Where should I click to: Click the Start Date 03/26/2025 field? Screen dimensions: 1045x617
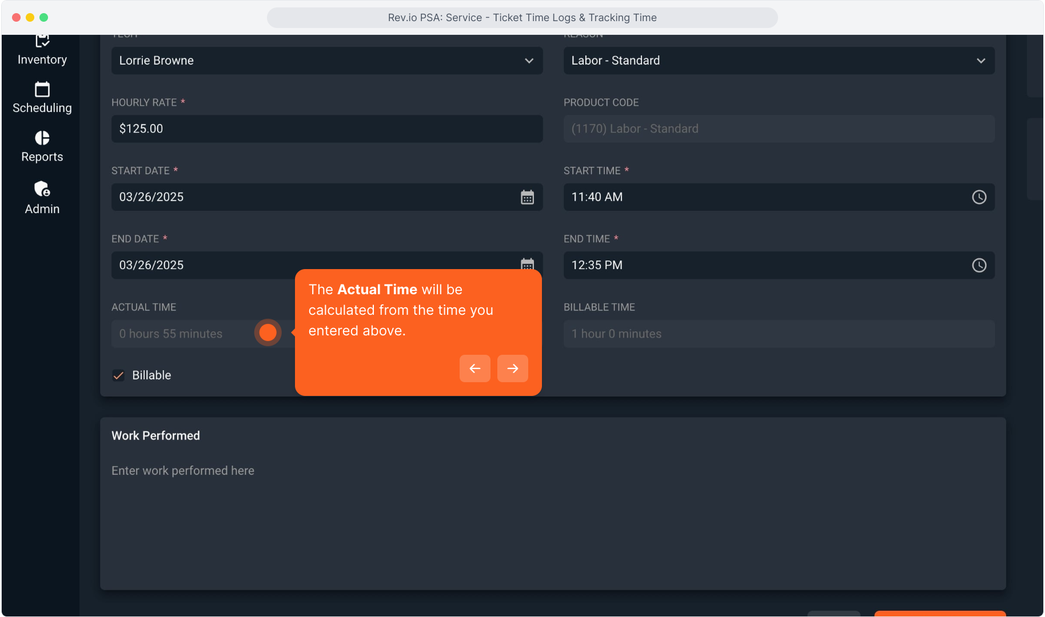309,197
